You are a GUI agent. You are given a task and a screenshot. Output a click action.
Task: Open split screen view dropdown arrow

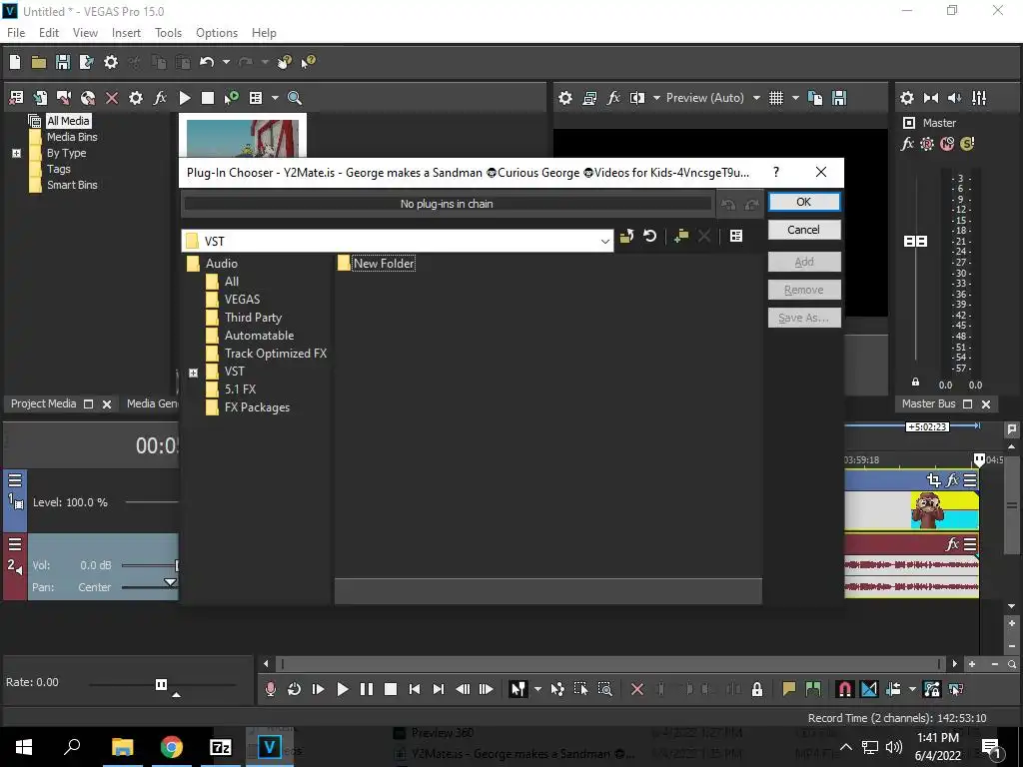click(656, 98)
